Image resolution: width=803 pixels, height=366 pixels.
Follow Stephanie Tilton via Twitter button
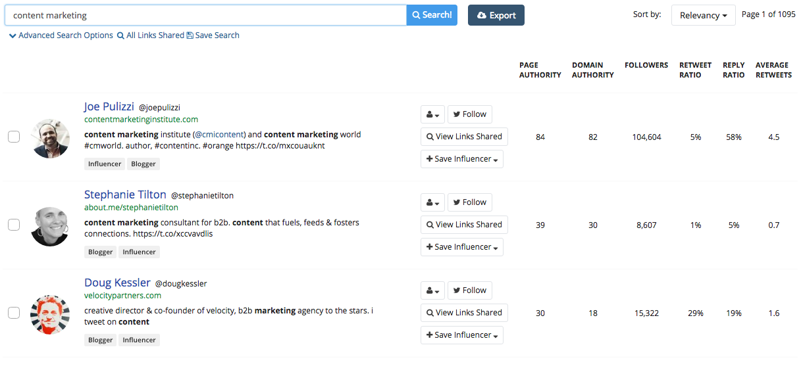(x=469, y=202)
